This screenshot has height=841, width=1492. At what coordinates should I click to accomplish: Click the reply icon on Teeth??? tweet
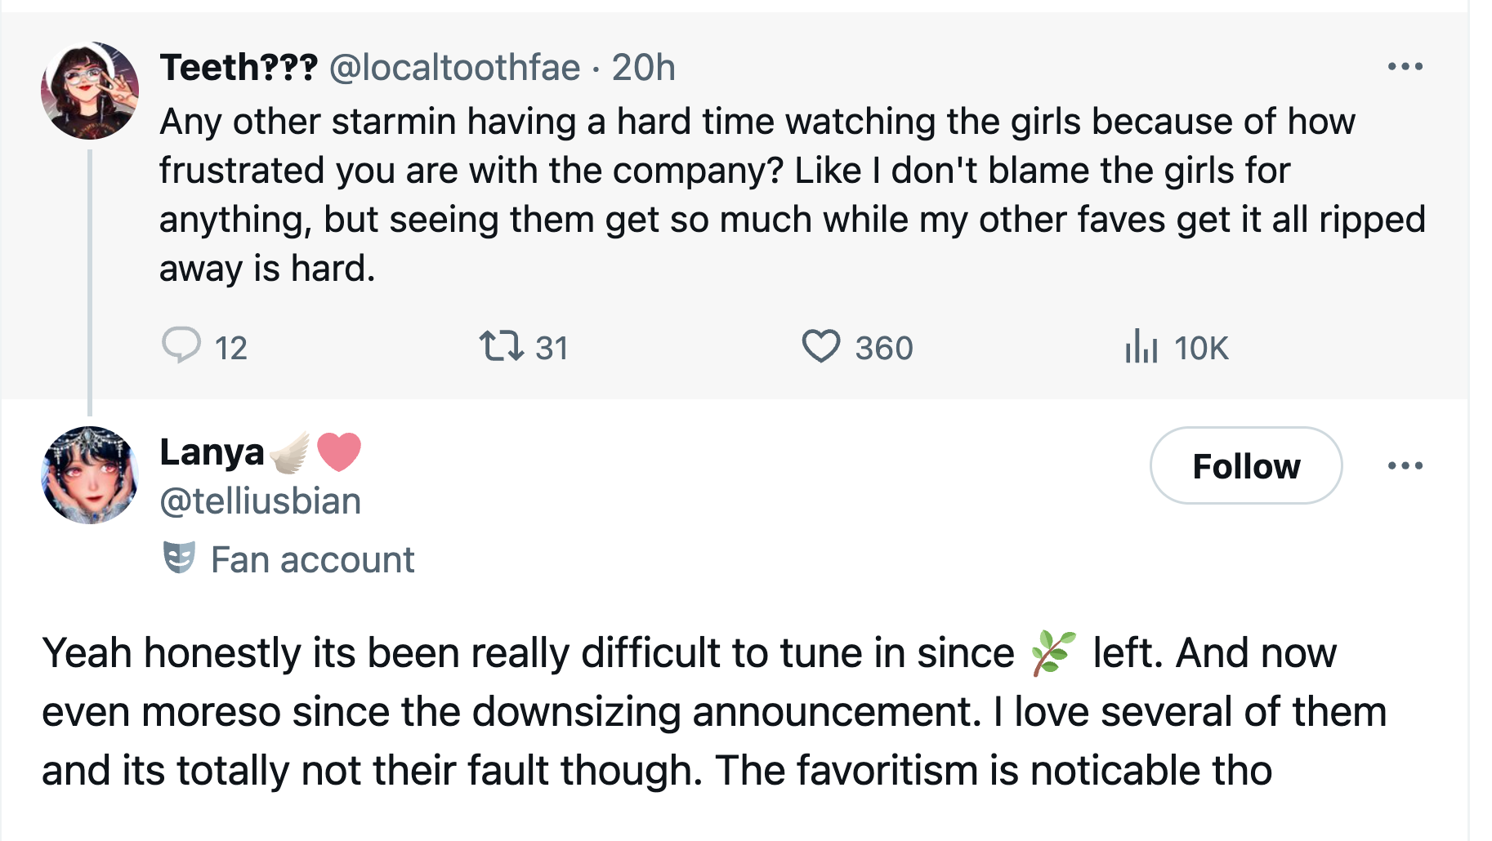181,345
